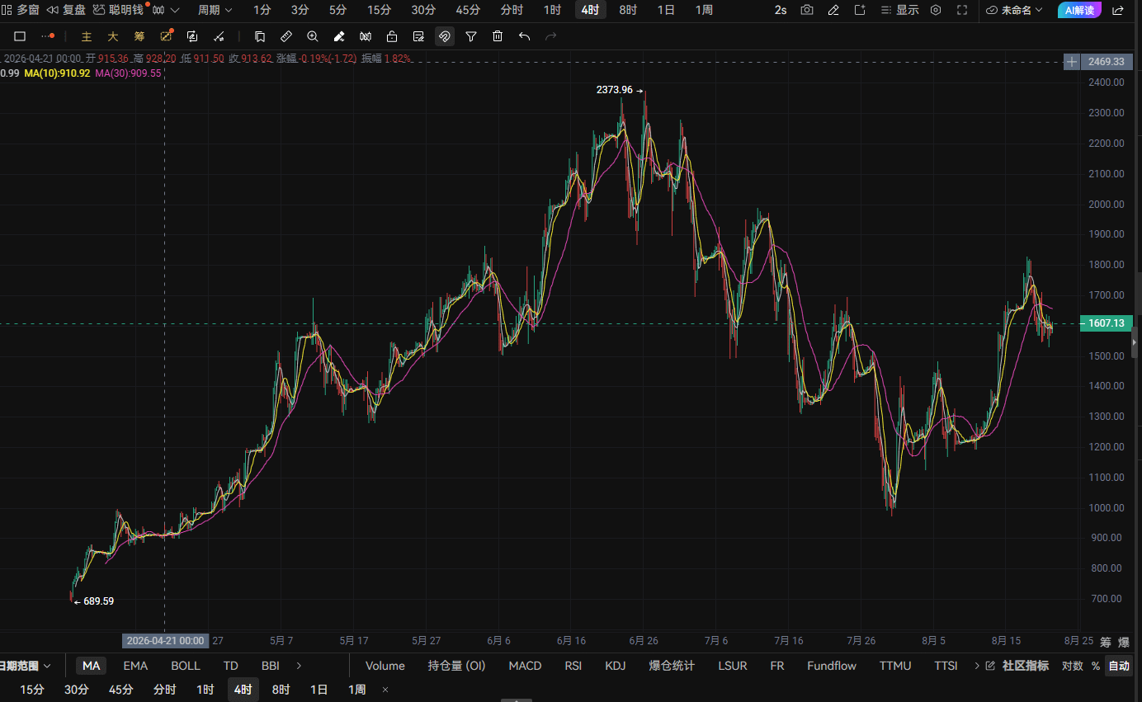Expand more sub-indicators after TTSI

coord(977,666)
